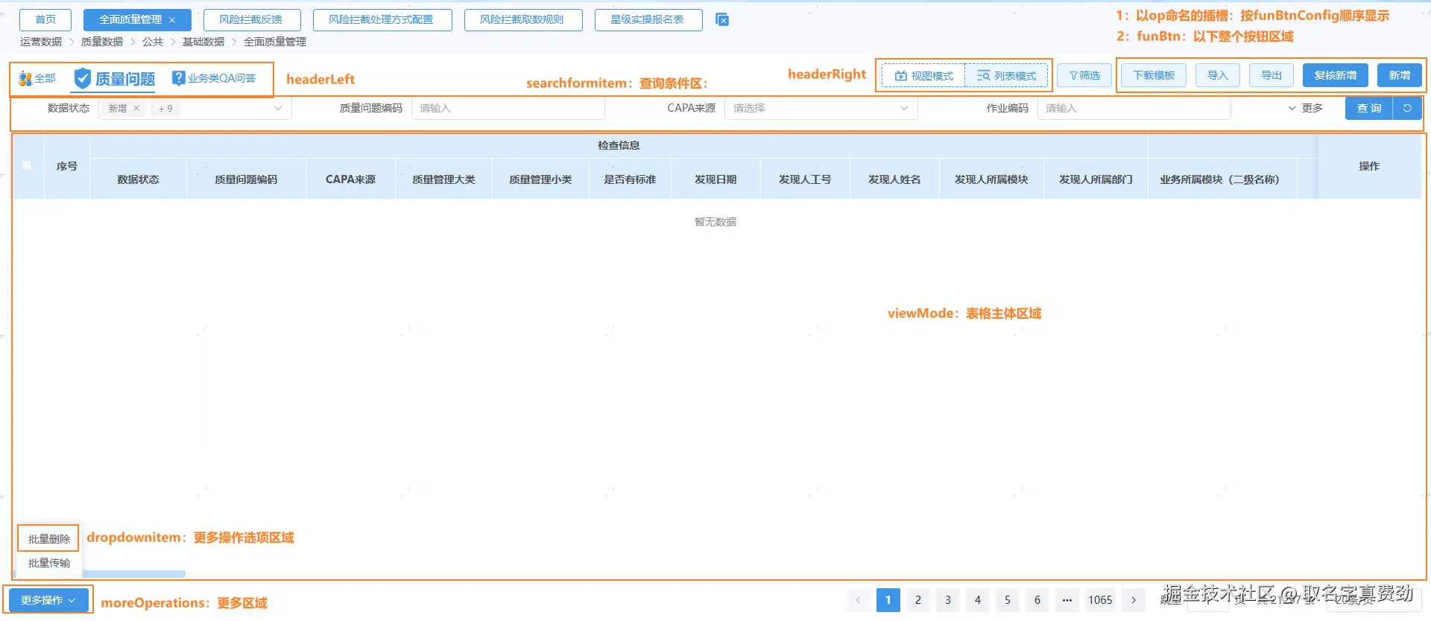The width and height of the screenshot is (1431, 621).
Task: Focus the 作业编码 input field
Action: 1134,109
